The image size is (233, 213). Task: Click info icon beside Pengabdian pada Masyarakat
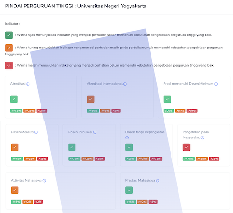pyautogui.click(x=202, y=137)
